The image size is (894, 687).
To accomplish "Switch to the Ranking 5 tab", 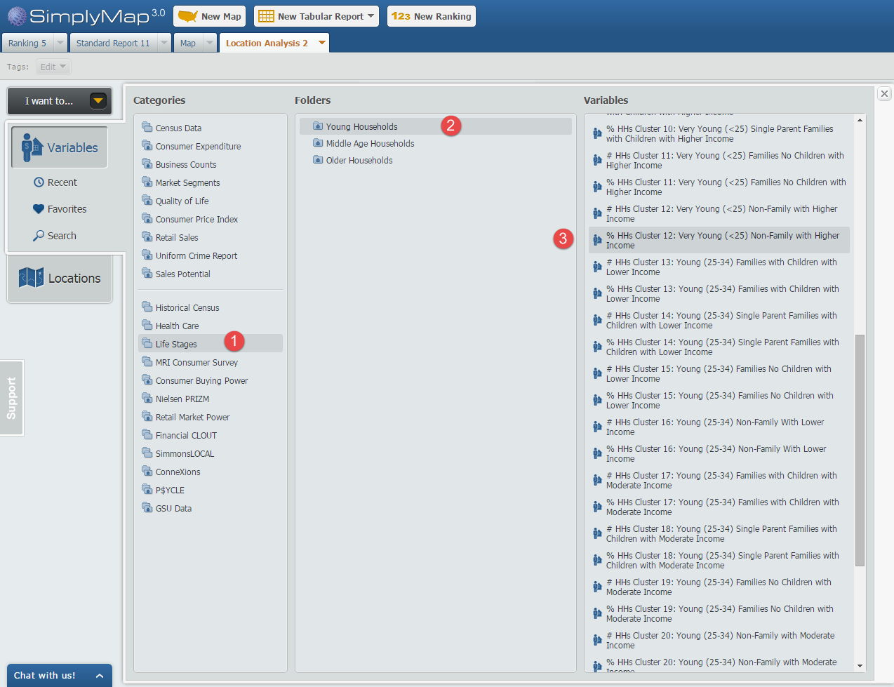I will coord(27,43).
